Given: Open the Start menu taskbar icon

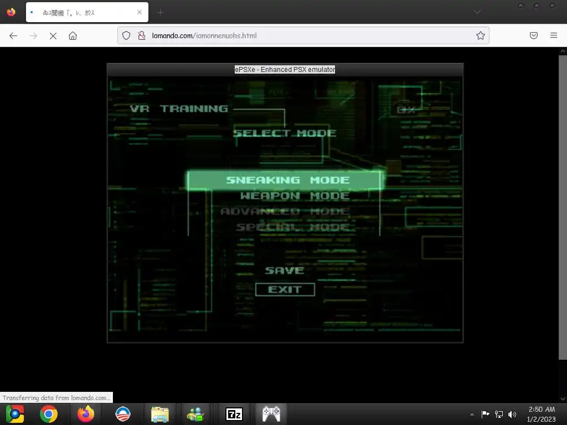Looking at the screenshot, I should click(x=15, y=414).
